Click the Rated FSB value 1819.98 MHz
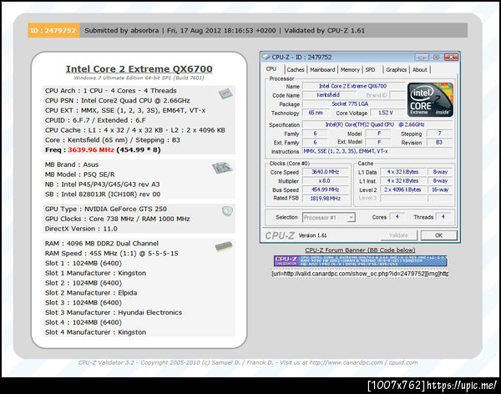The image size is (501, 394). click(x=326, y=199)
